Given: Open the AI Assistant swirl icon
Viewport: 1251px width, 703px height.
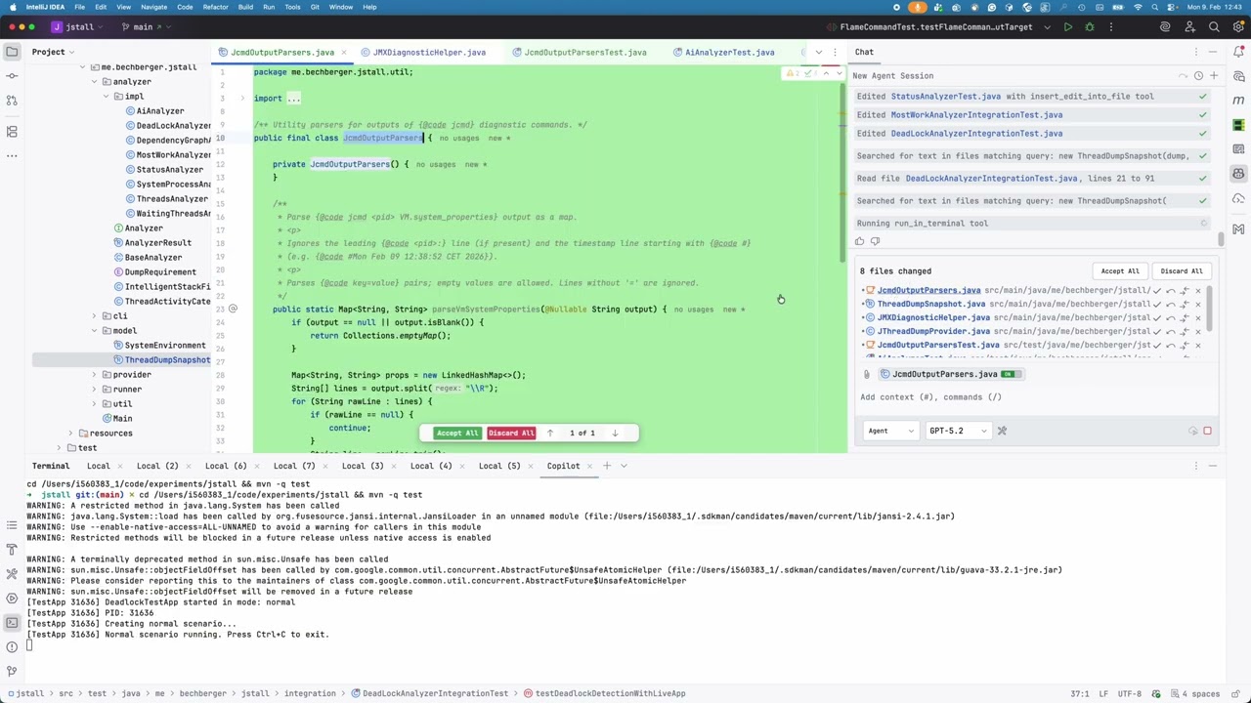Looking at the screenshot, I should (1165, 27).
